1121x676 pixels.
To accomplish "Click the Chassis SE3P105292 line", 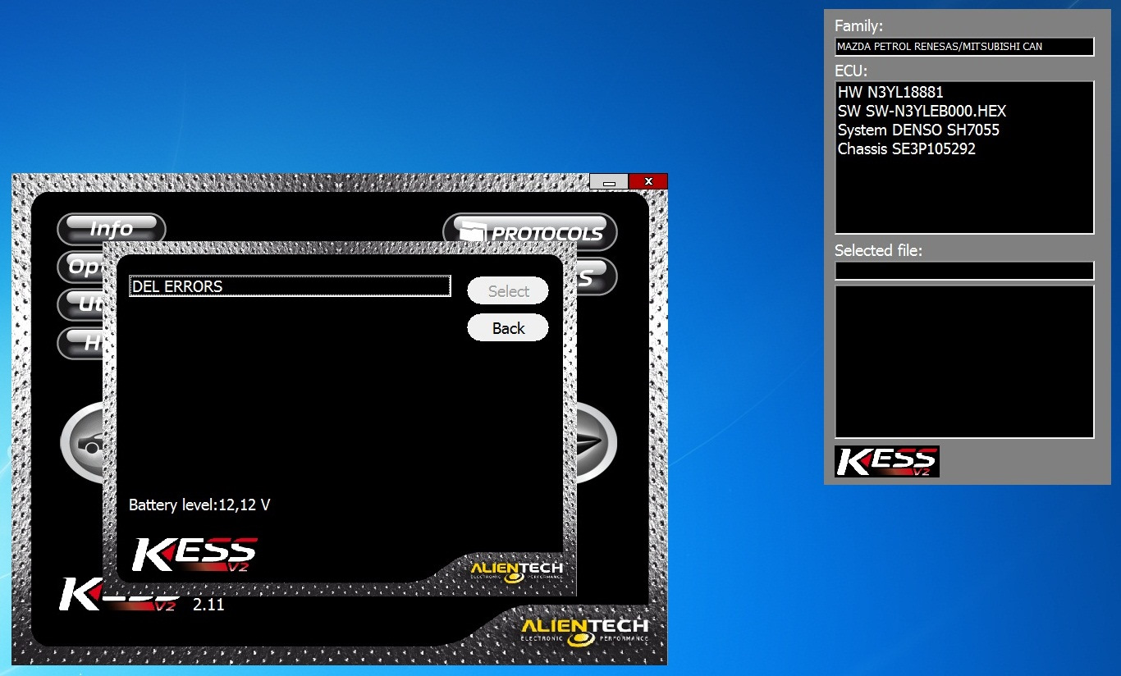I will point(907,149).
